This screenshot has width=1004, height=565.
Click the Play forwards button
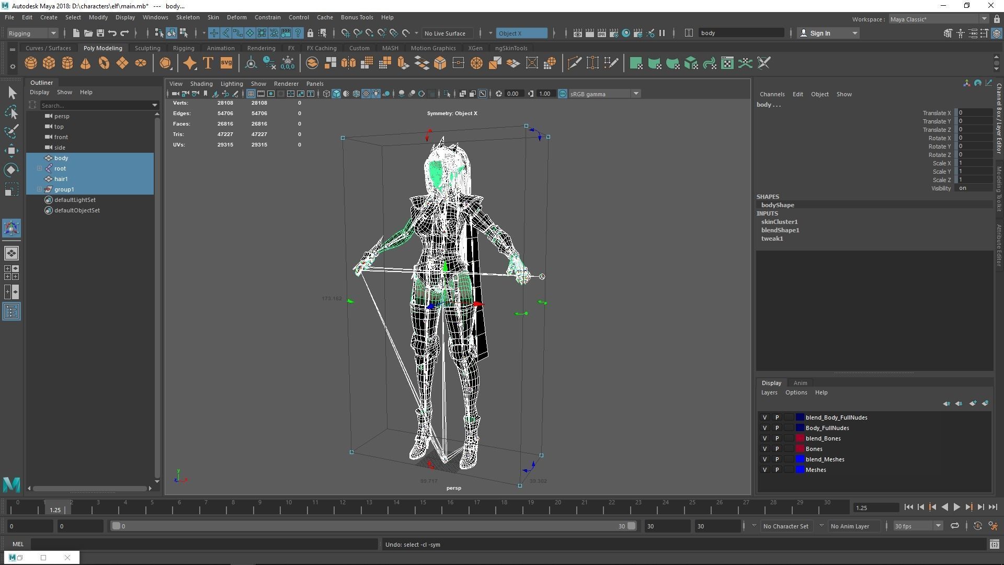click(956, 507)
